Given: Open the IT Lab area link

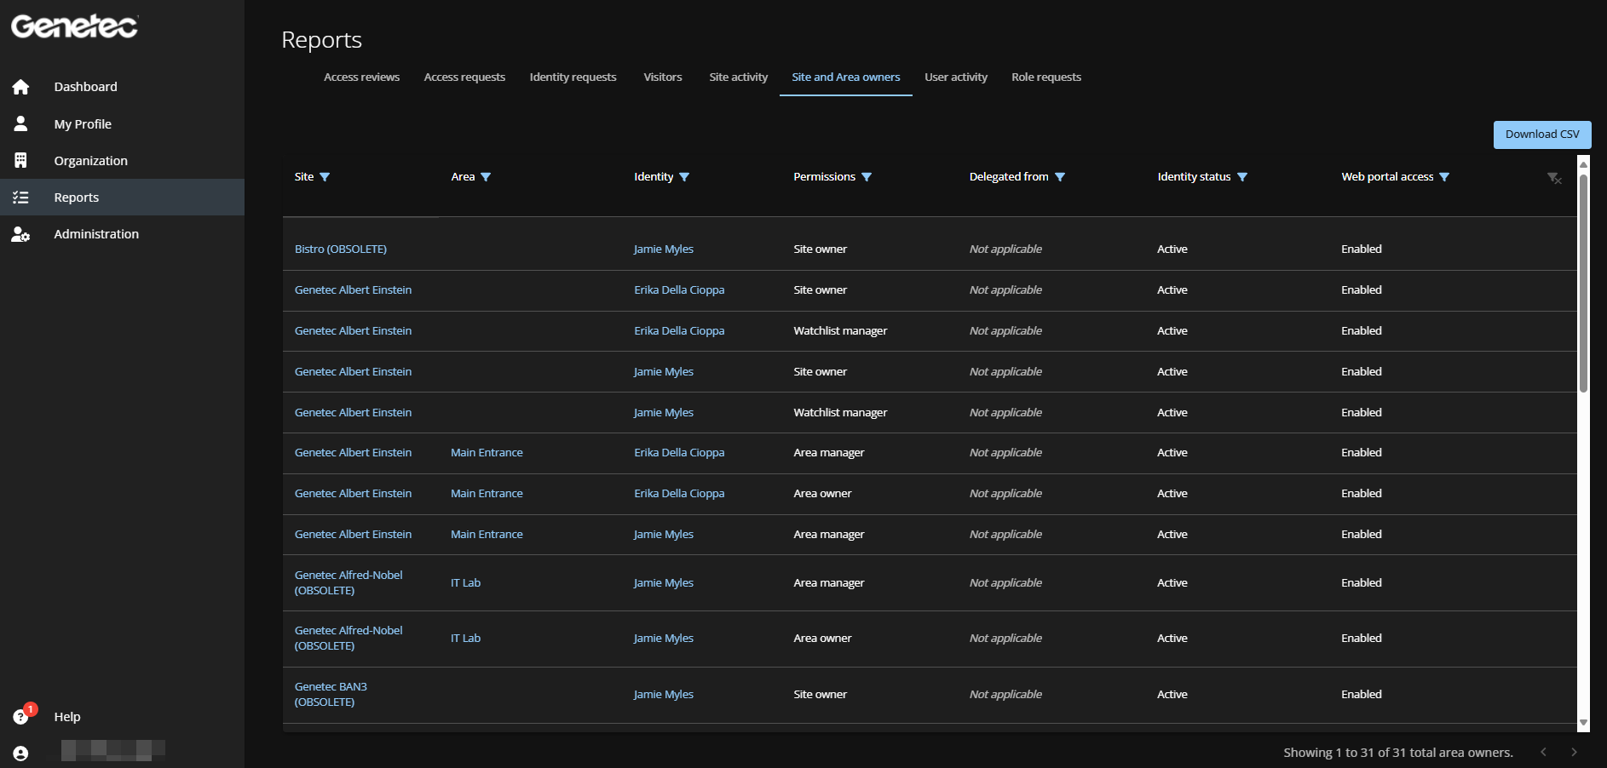Looking at the screenshot, I should click(x=465, y=583).
